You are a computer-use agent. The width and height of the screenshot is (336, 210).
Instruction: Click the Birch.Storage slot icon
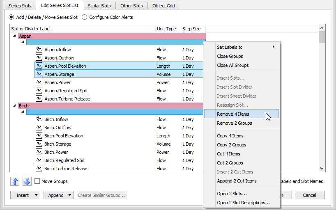point(39,144)
